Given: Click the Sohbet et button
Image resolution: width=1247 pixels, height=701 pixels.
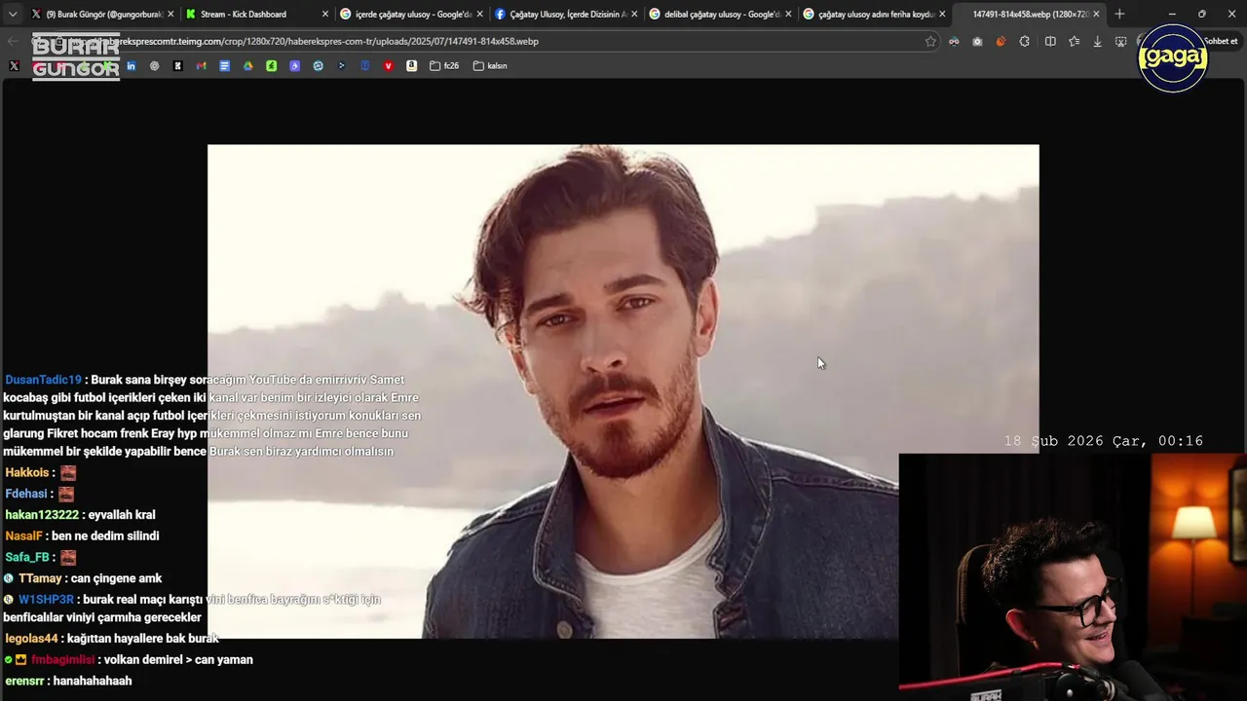Looking at the screenshot, I should [x=1221, y=41].
